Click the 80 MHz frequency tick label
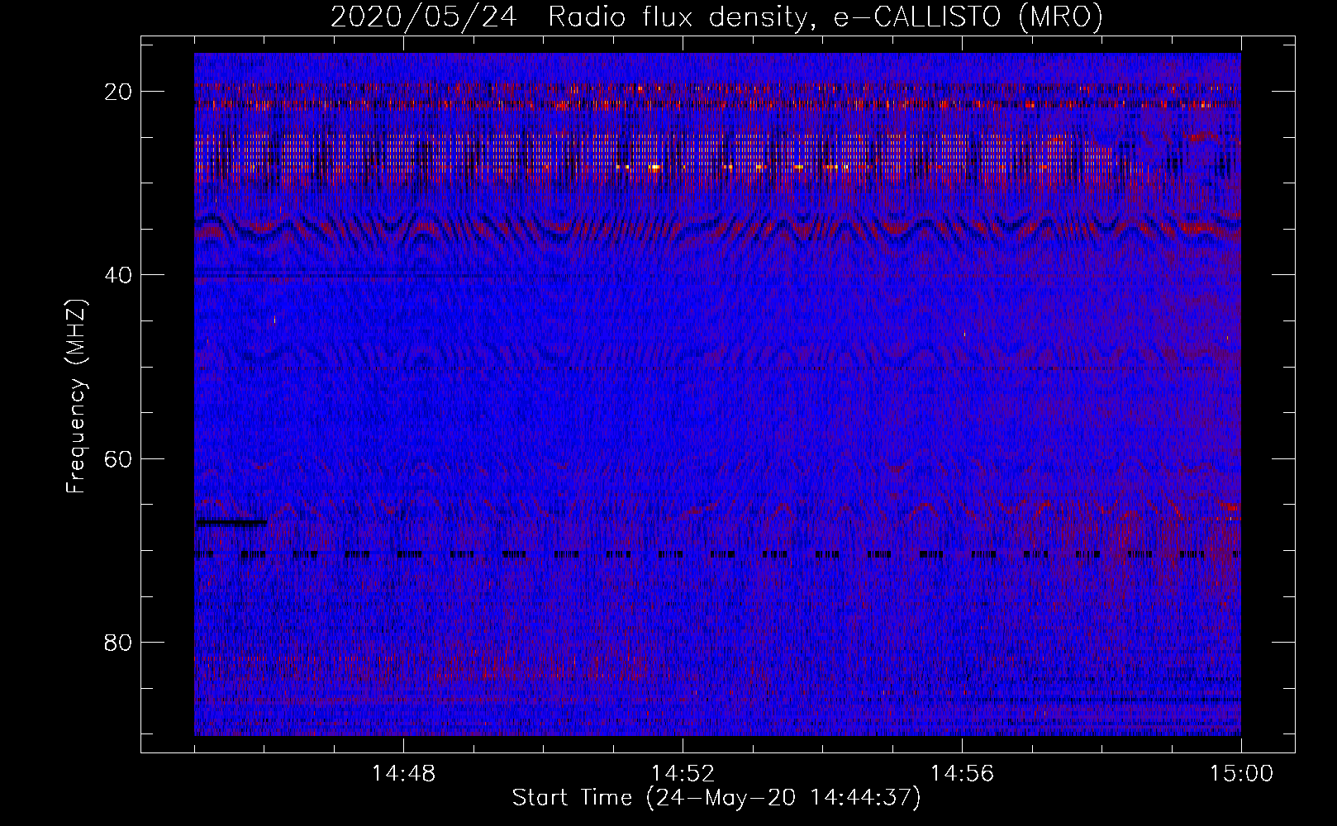This screenshot has height=826, width=1337. pos(119,642)
